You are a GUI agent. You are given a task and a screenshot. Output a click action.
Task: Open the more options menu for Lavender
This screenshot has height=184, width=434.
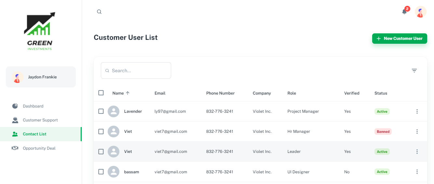417,111
